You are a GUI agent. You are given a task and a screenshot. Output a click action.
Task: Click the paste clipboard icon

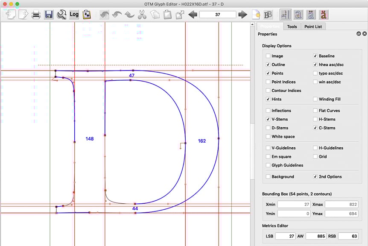point(167,15)
